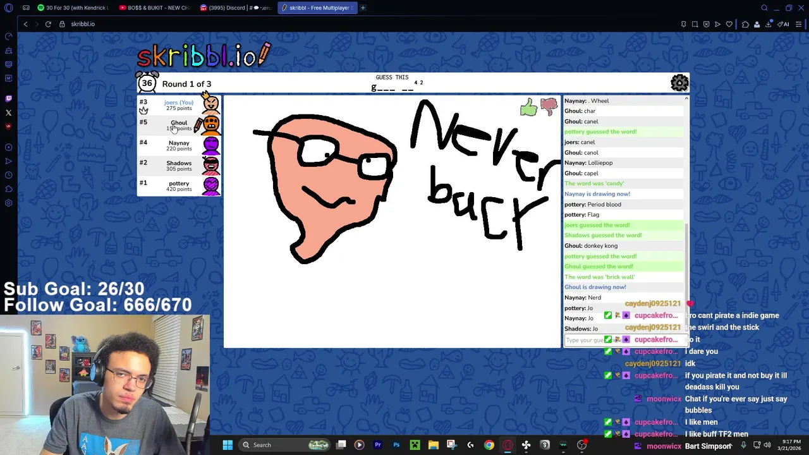Open the Aria AI button
Viewport: 809px width, 455px height.
784,24
